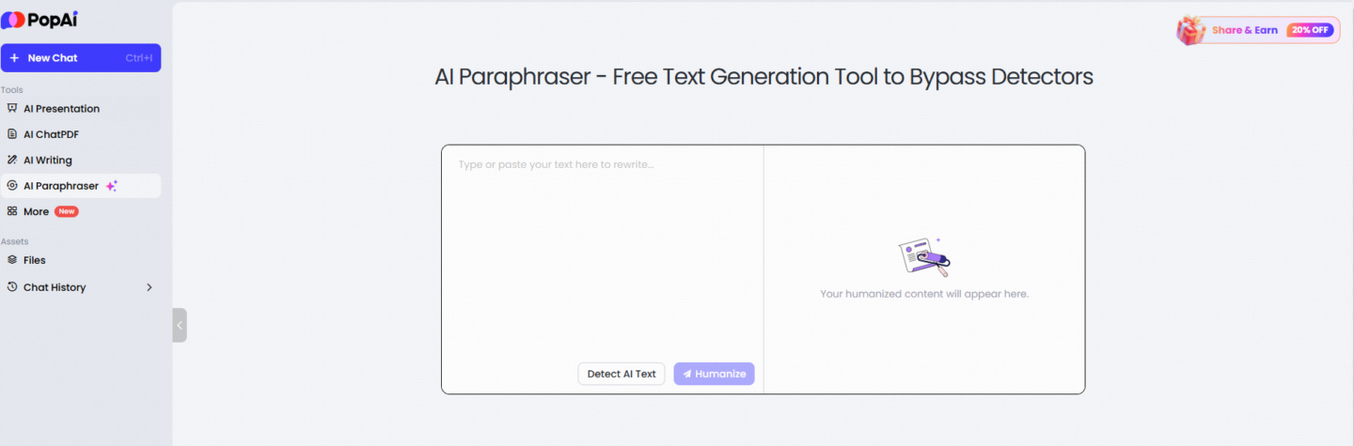Click the humanized content placeholder illustration

click(x=924, y=256)
